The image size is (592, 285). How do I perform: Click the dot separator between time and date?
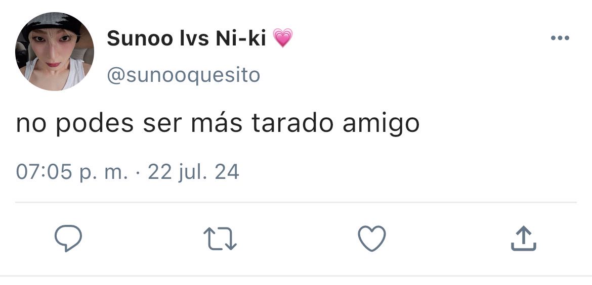click(138, 173)
